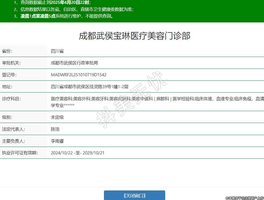Click the data cutoff notice 2025年4月20日22时

pyautogui.click(x=70, y=3)
